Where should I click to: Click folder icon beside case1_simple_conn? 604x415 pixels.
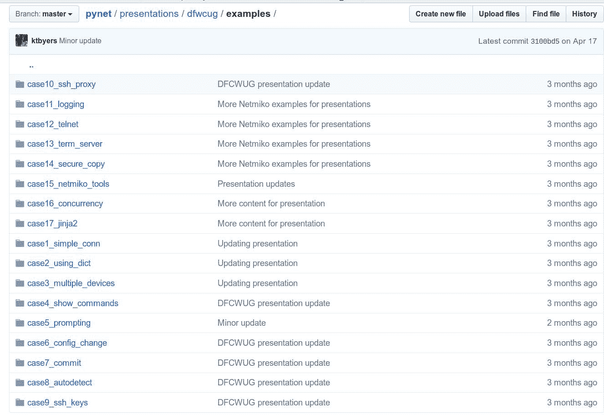pos(20,243)
